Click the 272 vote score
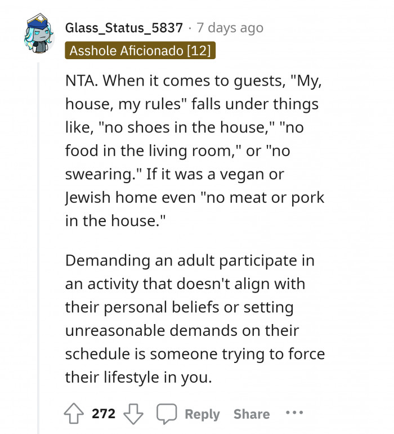This screenshot has width=394, height=434. point(104,414)
